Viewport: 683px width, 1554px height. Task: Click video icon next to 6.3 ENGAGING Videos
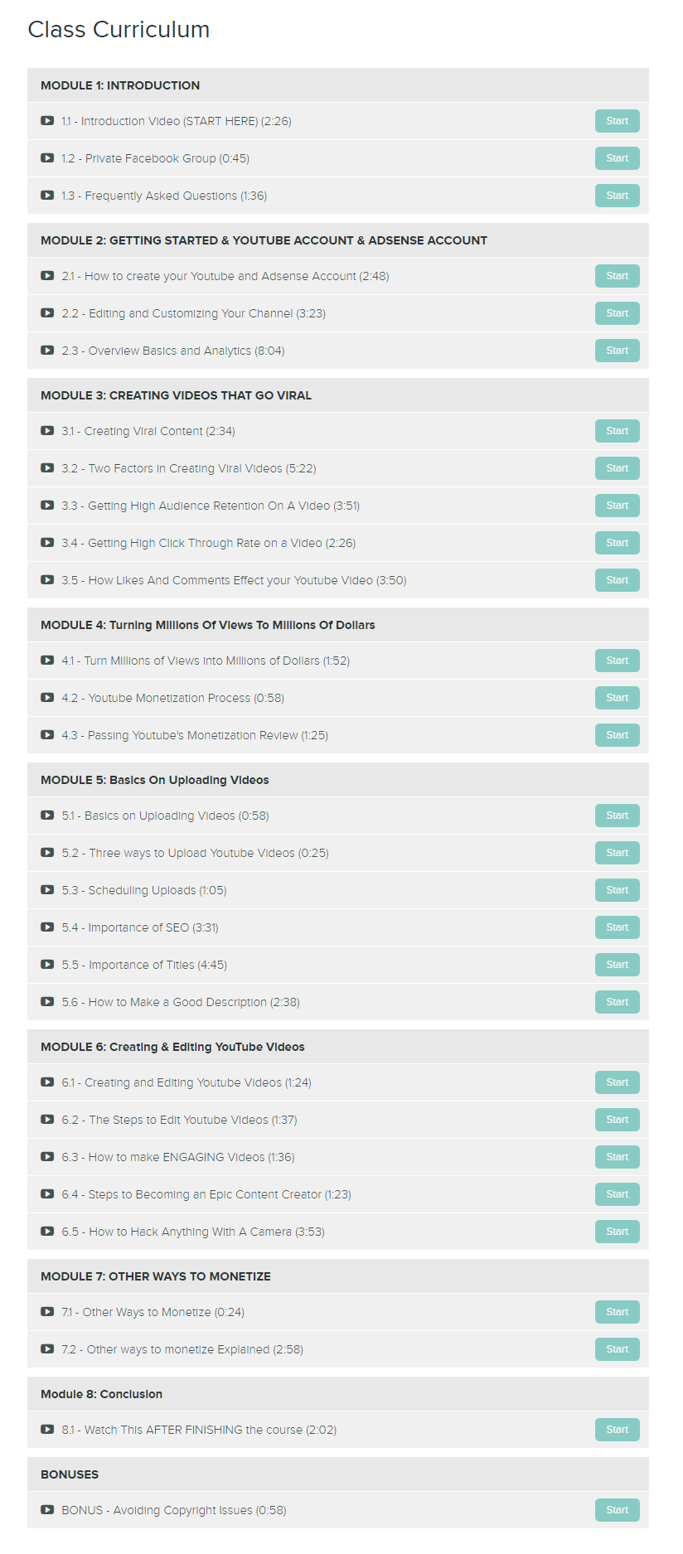[47, 1157]
